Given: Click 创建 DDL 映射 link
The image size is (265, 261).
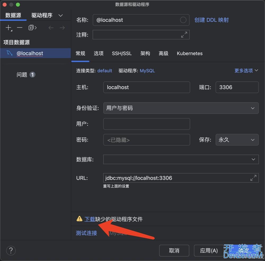Looking at the screenshot, I should pos(211,20).
